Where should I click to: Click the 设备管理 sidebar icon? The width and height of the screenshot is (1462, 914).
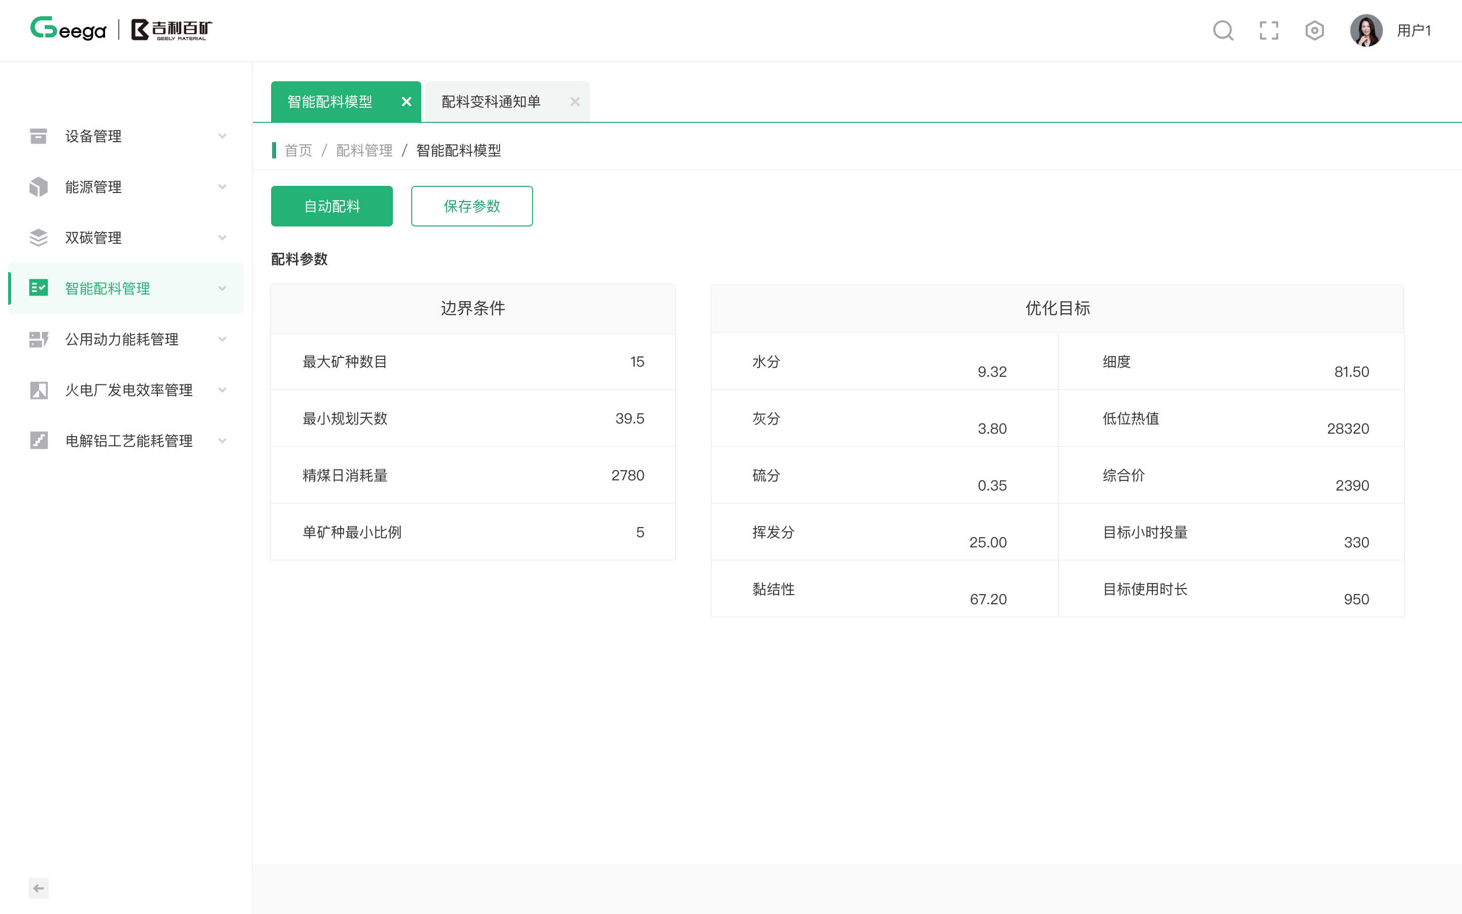pos(39,136)
